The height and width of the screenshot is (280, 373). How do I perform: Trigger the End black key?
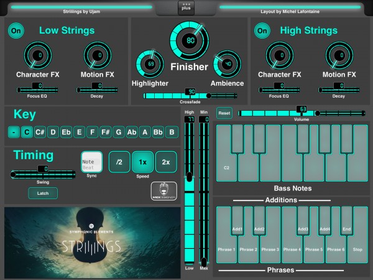(x=347, y=221)
